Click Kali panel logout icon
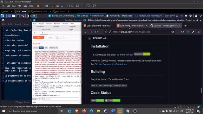 201,16
